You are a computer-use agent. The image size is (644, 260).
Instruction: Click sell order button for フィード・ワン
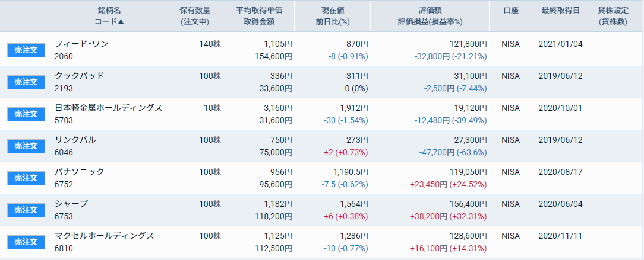pyautogui.click(x=26, y=50)
